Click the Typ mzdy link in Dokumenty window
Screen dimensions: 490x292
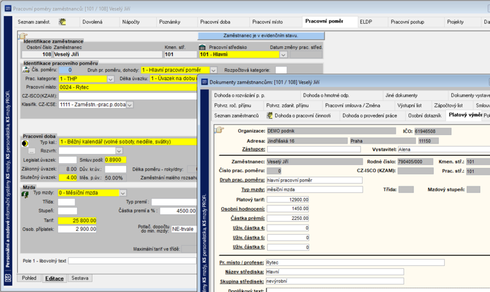coord(253,189)
